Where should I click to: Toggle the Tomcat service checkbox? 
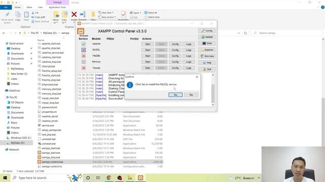tap(83, 68)
